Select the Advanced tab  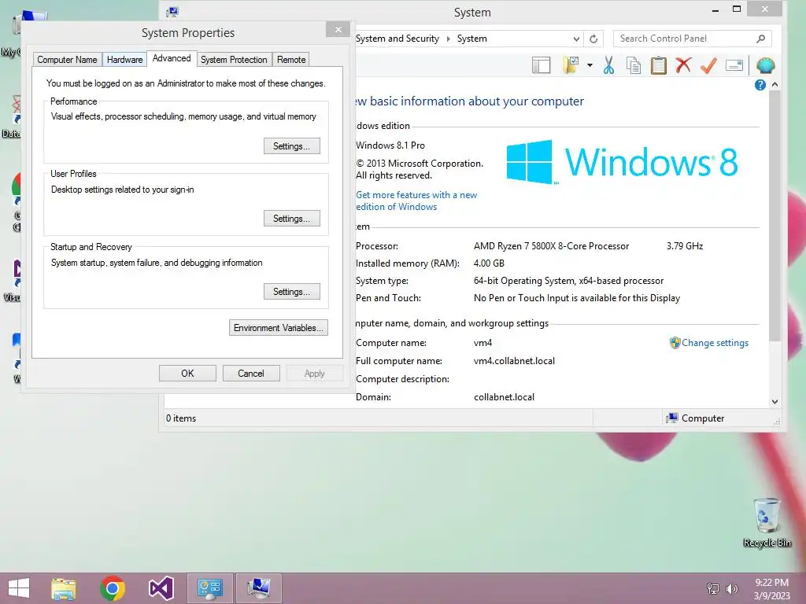(x=172, y=58)
